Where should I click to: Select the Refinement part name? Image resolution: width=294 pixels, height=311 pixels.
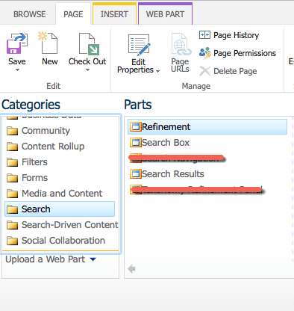point(166,127)
